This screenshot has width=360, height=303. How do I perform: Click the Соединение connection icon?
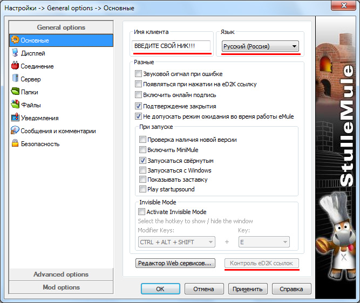point(16,66)
